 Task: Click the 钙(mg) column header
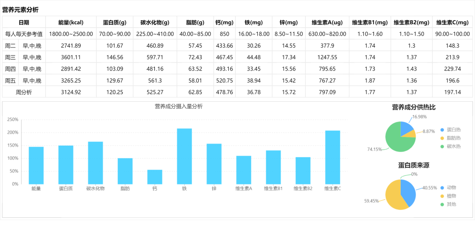click(x=224, y=22)
